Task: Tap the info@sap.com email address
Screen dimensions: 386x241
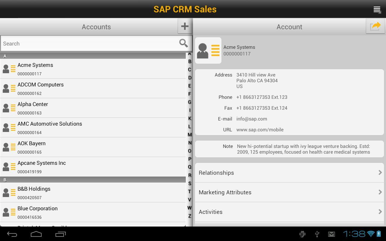Action: pos(252,119)
